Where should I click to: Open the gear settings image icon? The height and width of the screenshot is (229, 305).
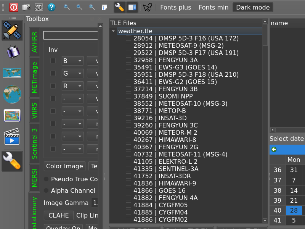click(39, 7)
